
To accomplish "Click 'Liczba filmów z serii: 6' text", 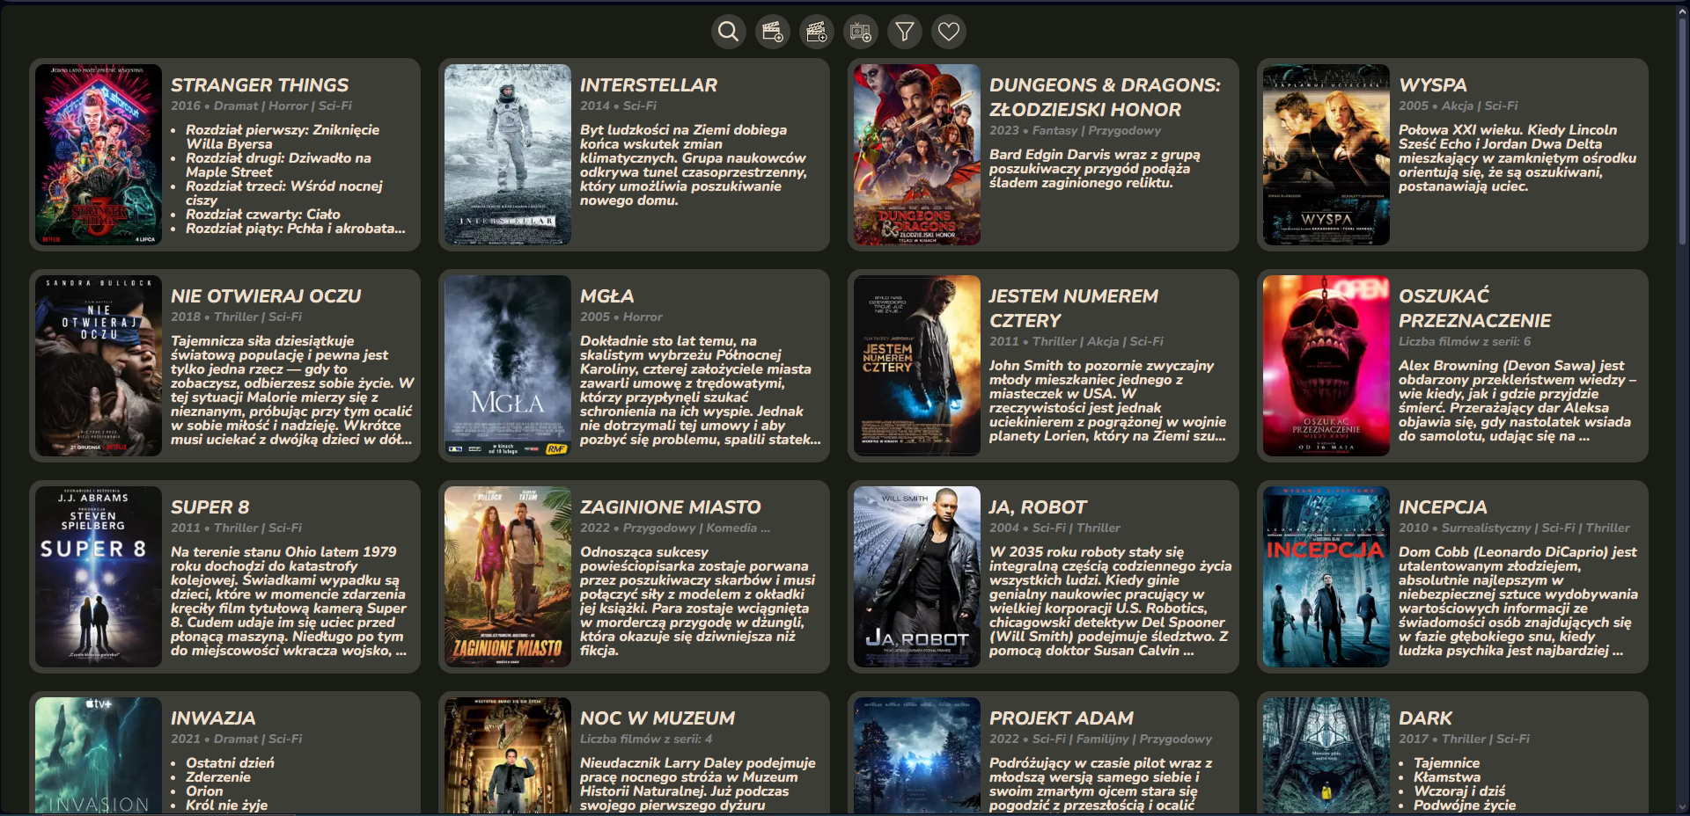I will tap(1465, 342).
